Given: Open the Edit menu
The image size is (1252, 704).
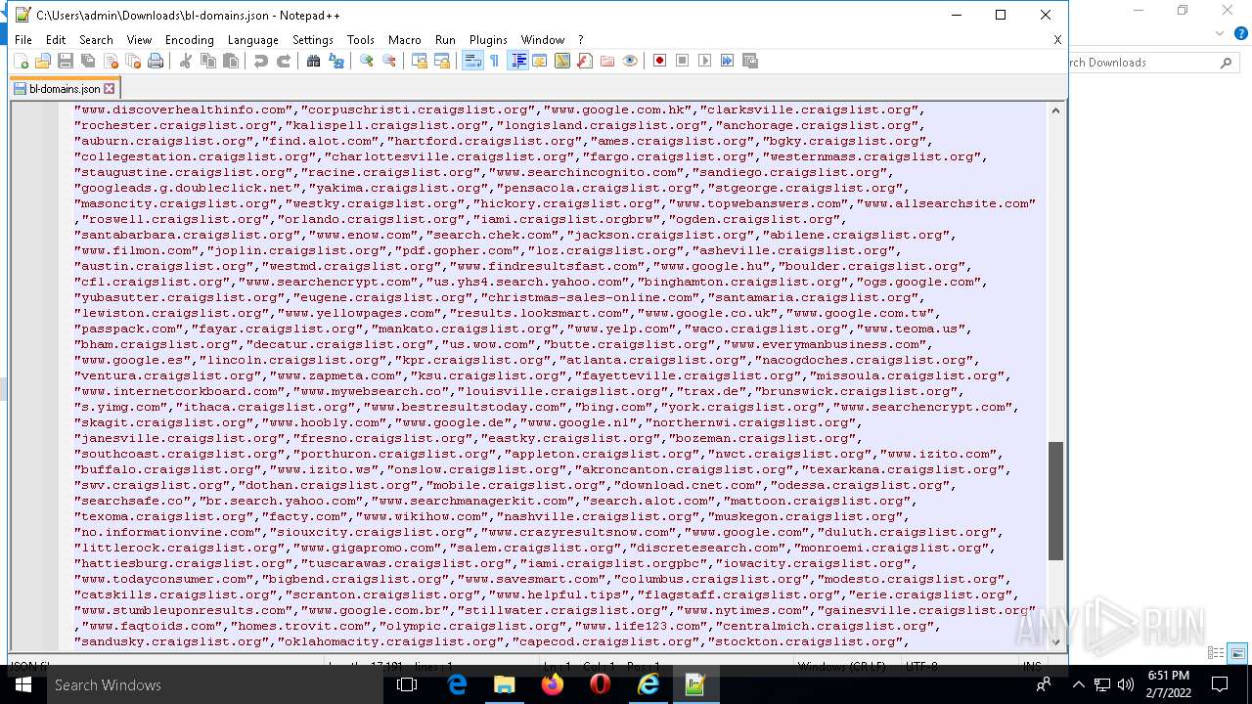Looking at the screenshot, I should [x=56, y=40].
